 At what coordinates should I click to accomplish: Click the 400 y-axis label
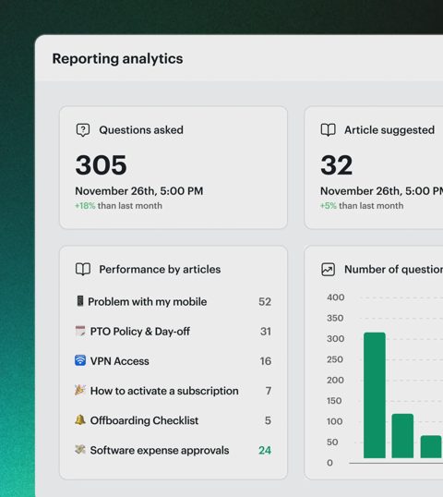click(x=336, y=297)
